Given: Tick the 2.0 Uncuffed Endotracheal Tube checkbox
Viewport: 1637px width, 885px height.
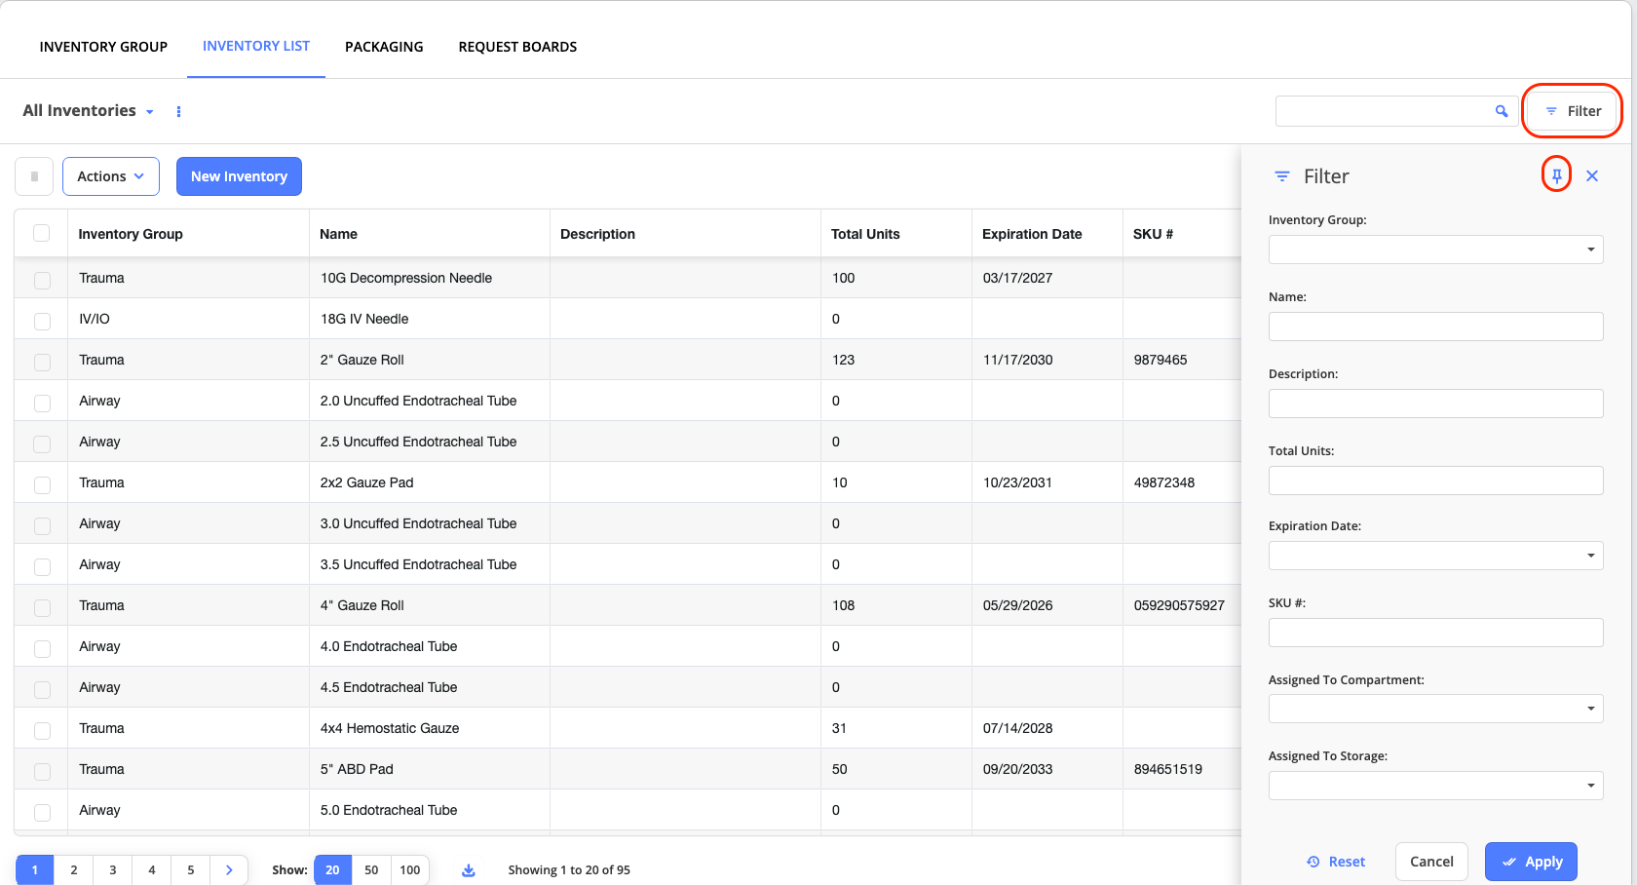Looking at the screenshot, I should pos(42,403).
